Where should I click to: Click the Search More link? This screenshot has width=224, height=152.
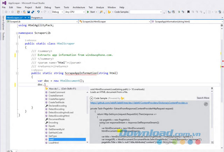tap(203, 98)
